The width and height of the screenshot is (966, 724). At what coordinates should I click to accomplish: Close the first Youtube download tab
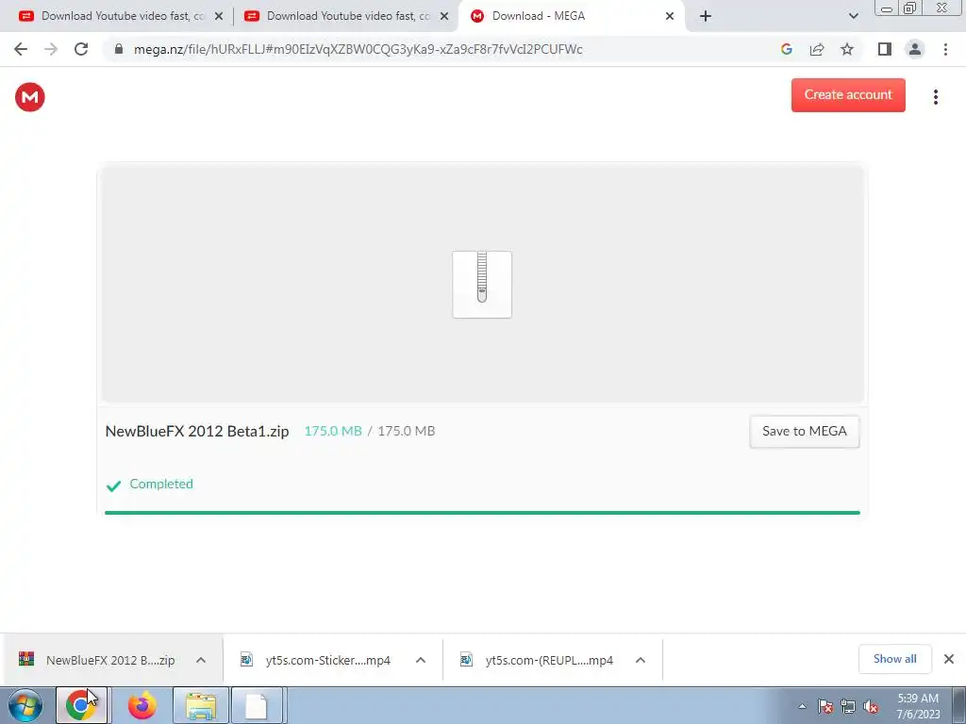[x=219, y=17]
